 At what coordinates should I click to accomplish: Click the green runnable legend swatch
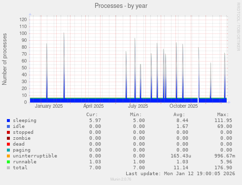8,162
